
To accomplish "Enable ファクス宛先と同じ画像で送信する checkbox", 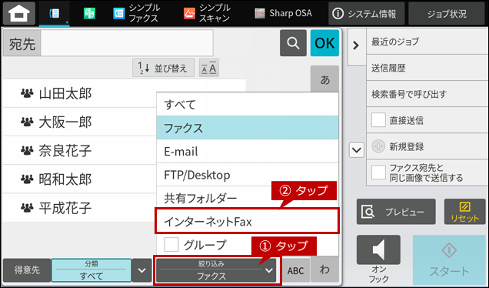I will (378, 172).
